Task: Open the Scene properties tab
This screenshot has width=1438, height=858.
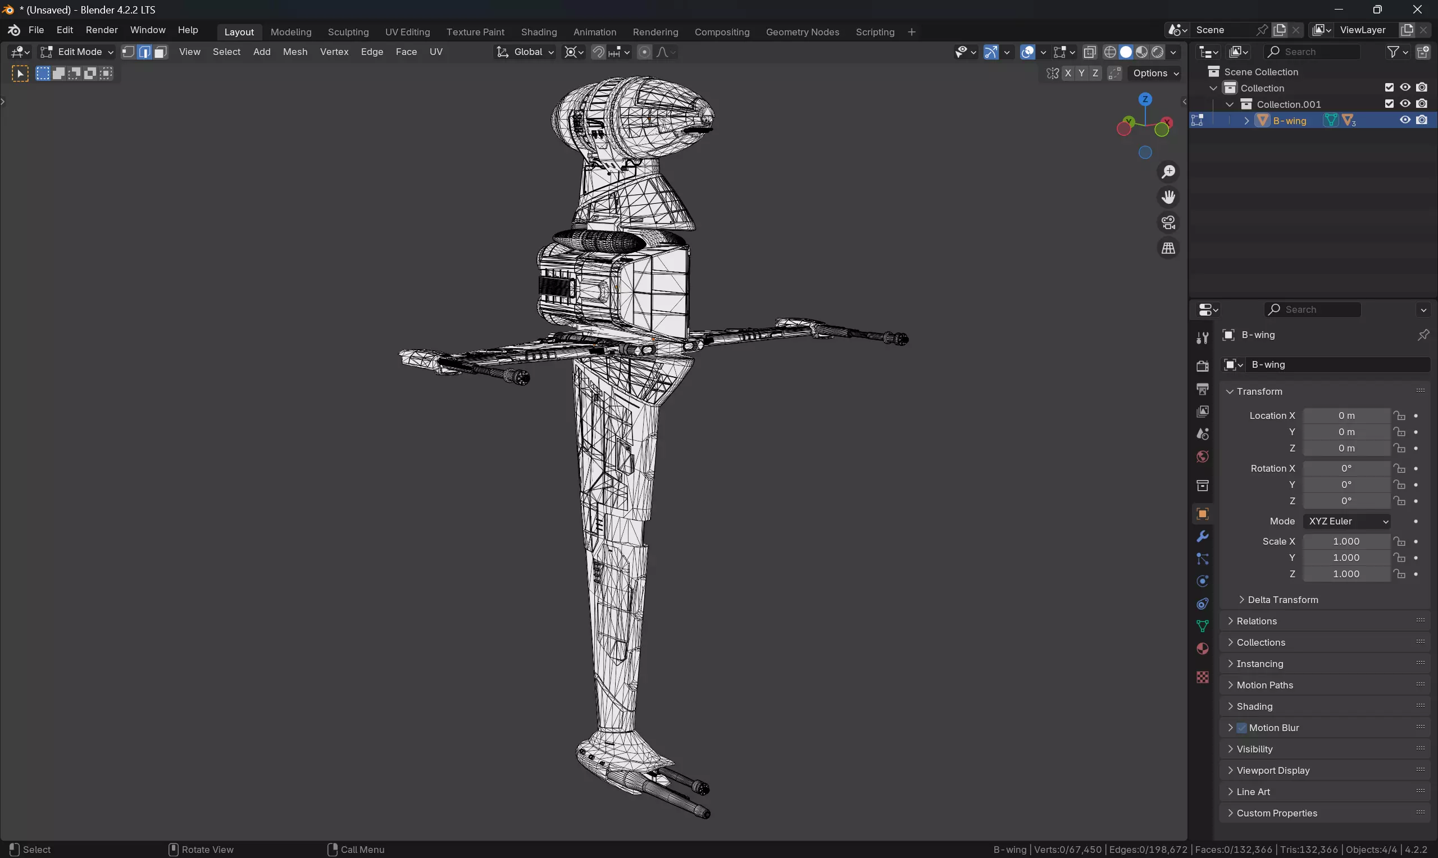Action: click(x=1203, y=433)
